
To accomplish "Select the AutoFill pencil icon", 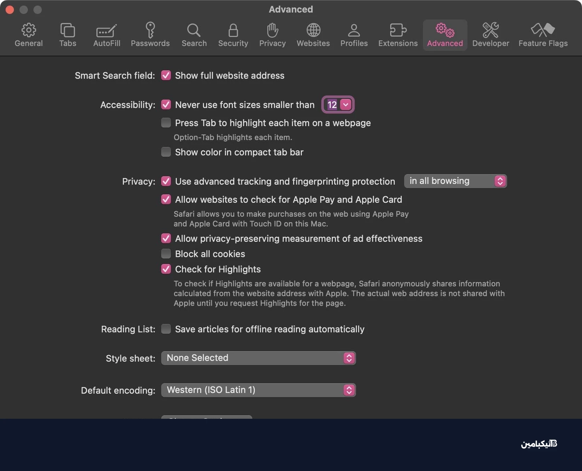I will [x=107, y=31].
